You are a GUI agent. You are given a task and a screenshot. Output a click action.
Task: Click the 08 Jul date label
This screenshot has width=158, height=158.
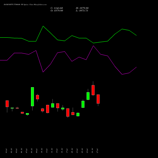coord(32,151)
